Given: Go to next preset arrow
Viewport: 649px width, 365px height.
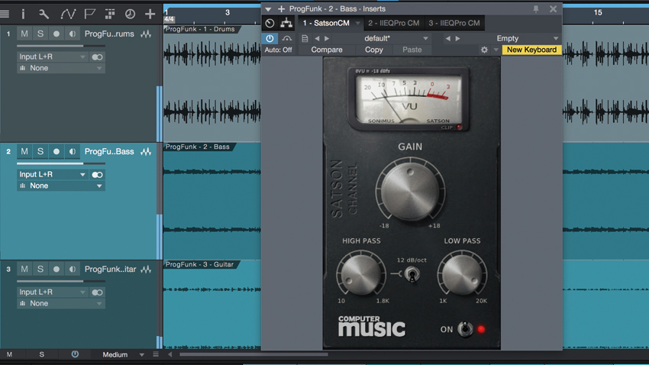Looking at the screenshot, I should coord(327,38).
